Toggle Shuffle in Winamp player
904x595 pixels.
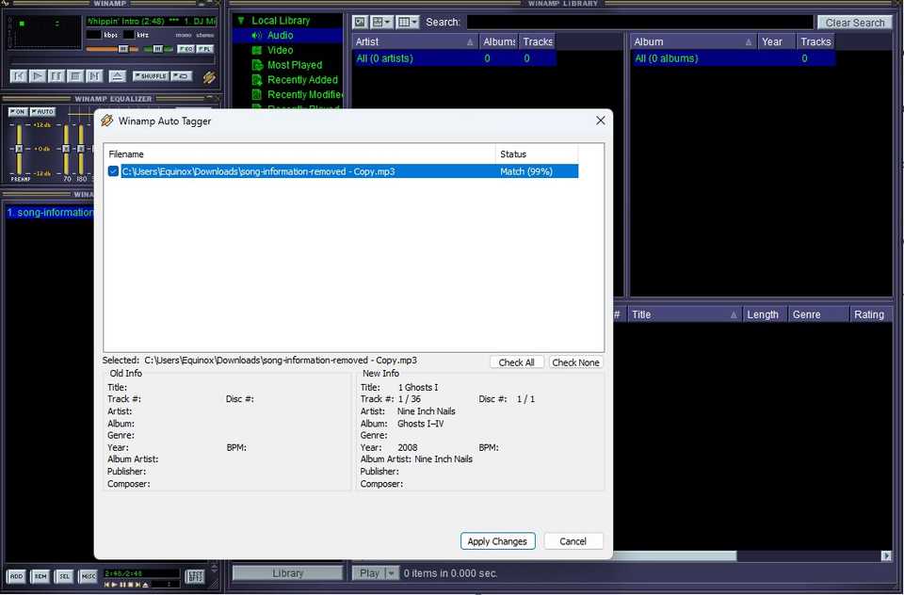151,76
